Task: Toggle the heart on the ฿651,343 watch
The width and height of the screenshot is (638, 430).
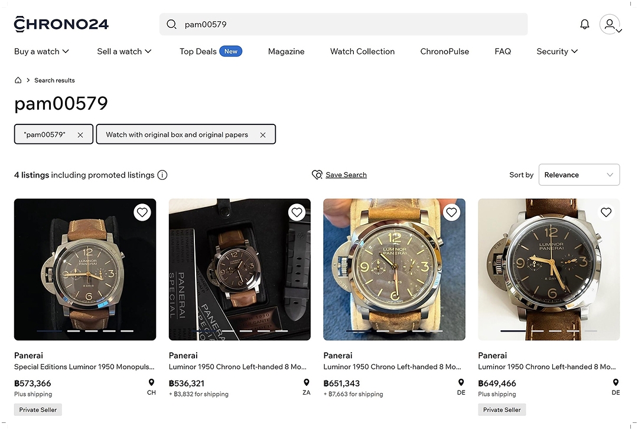Action: 451,212
